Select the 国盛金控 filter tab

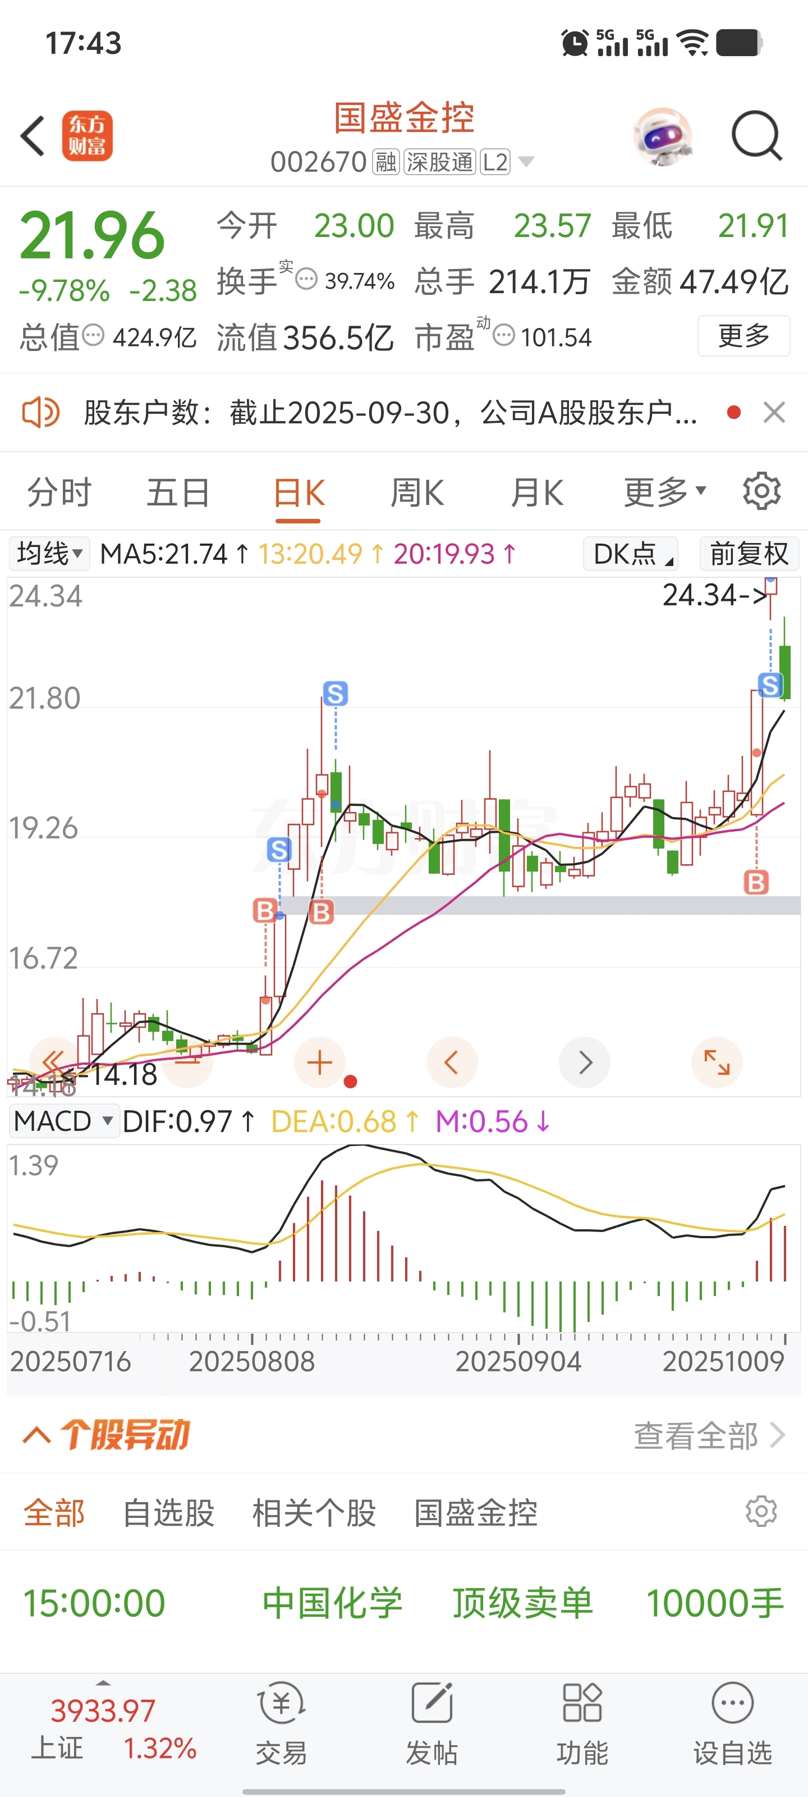(476, 1512)
